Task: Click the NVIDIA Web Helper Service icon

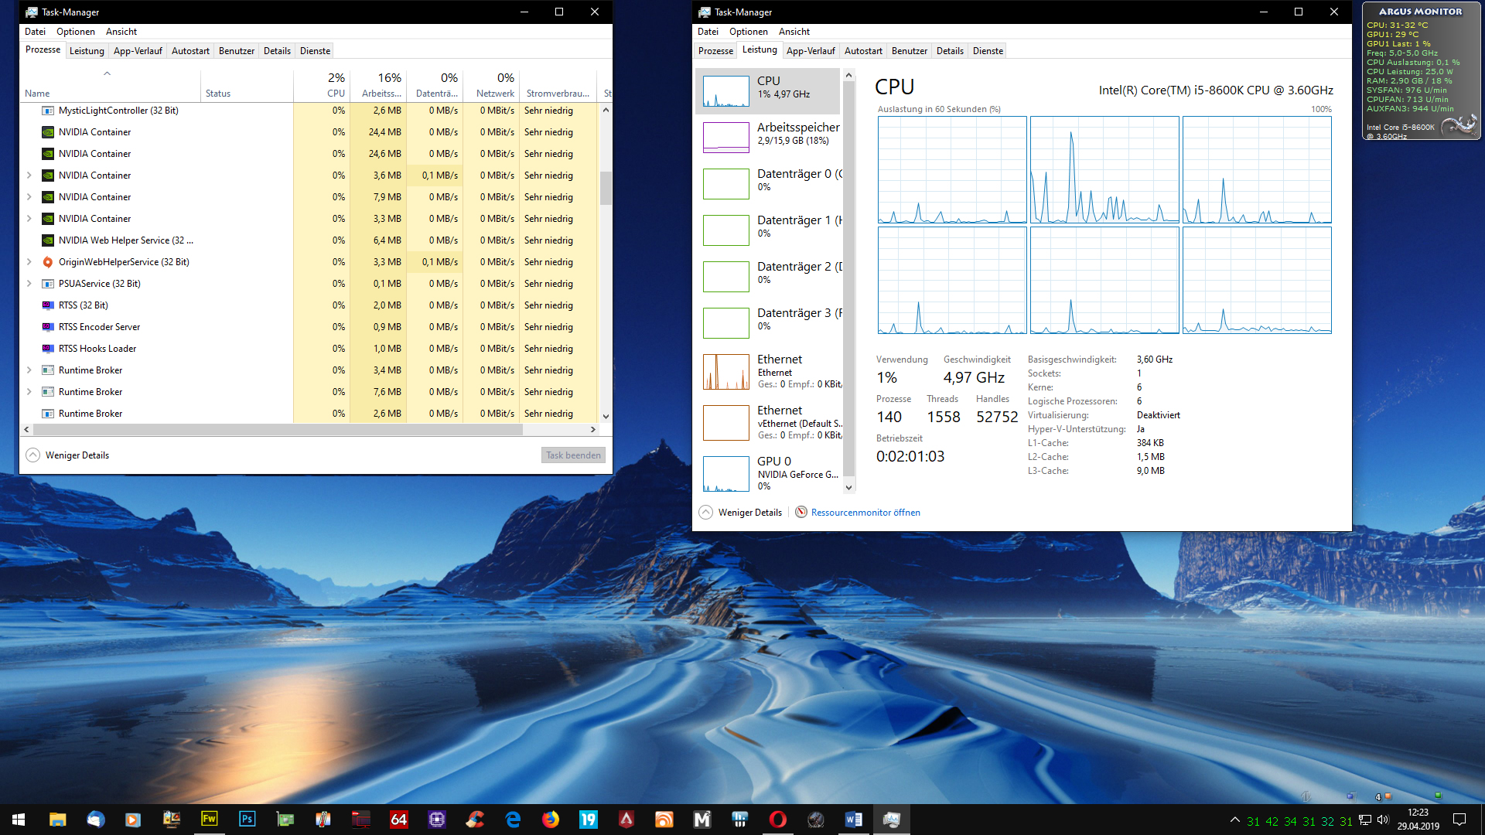Action: tap(48, 240)
